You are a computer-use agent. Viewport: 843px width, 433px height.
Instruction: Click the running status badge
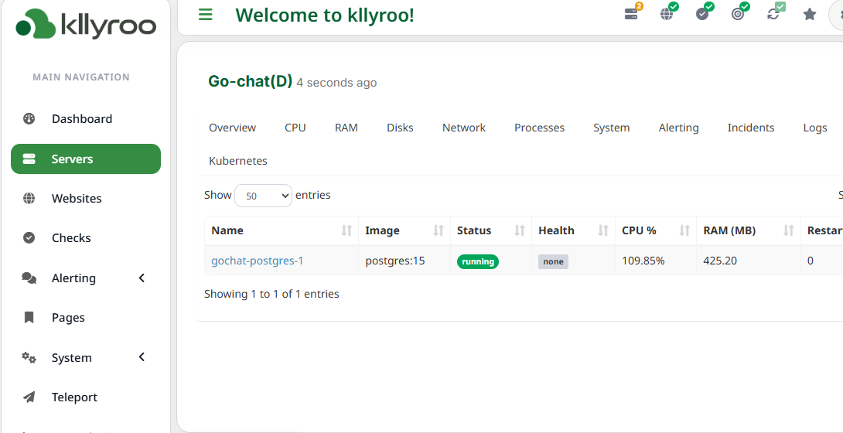478,261
